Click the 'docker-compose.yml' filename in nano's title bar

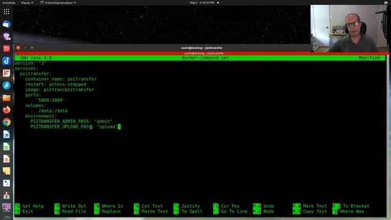(x=205, y=58)
